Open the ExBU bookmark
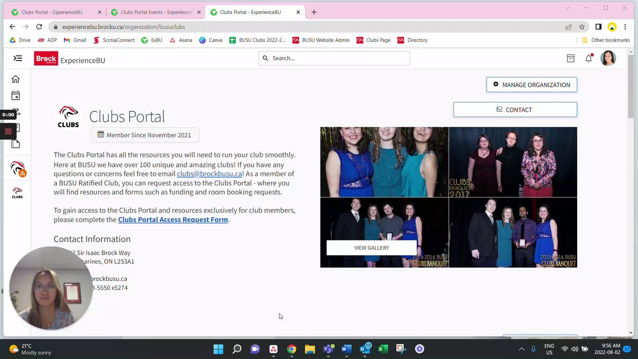Viewport: 638px width, 359px height. [x=152, y=40]
